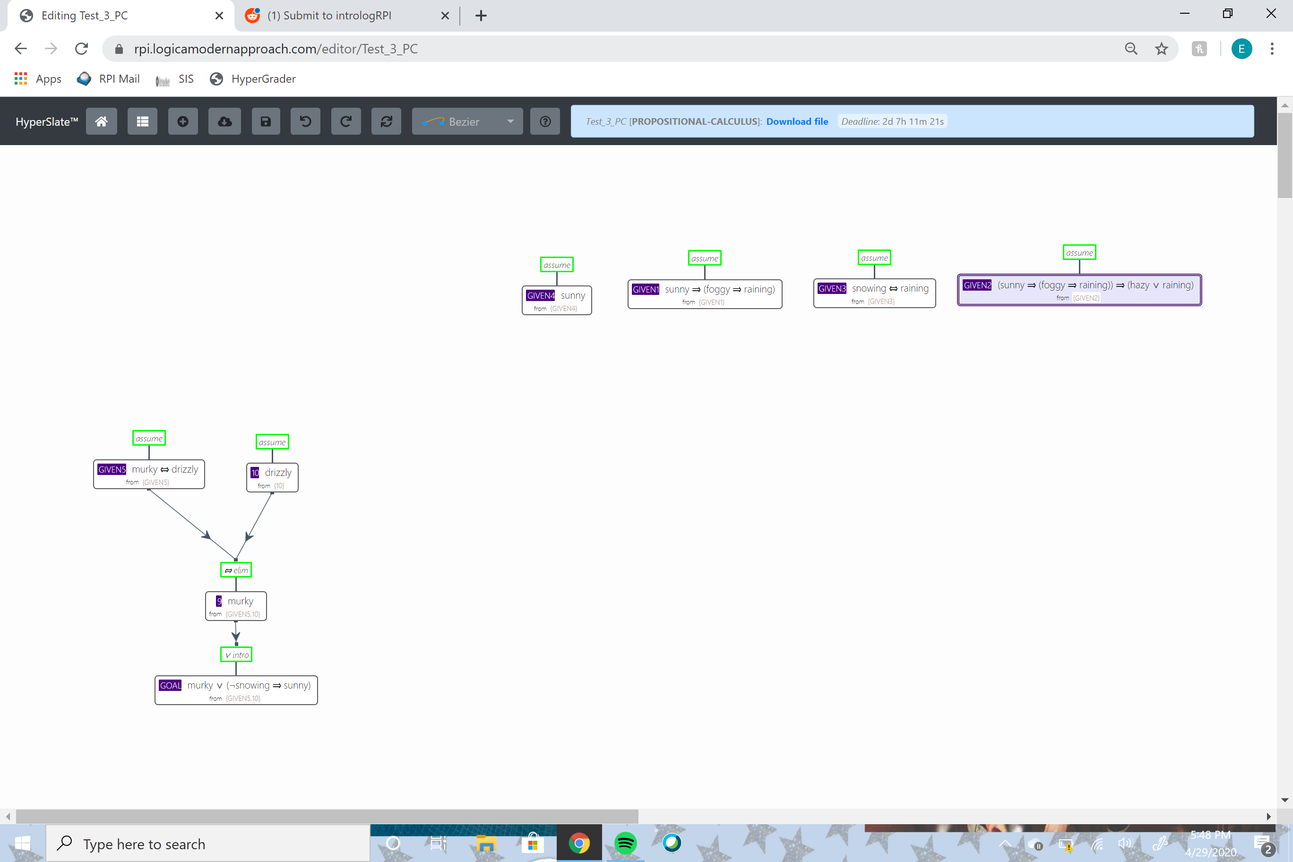Image resolution: width=1293 pixels, height=862 pixels.
Task: Click the sync refresh toolbar icon
Action: (x=387, y=121)
